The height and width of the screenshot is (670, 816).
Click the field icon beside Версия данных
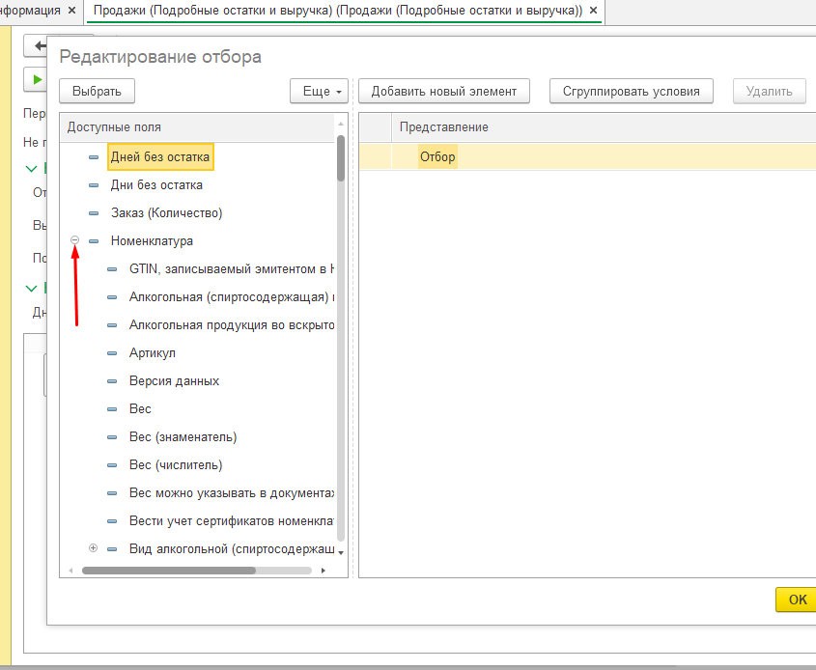pos(112,381)
